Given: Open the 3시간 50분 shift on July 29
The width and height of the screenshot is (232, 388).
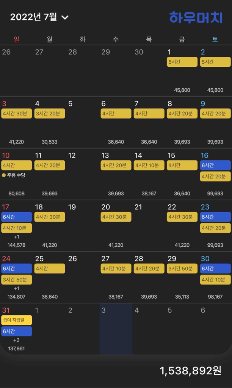Looking at the screenshot, I should [182, 269].
